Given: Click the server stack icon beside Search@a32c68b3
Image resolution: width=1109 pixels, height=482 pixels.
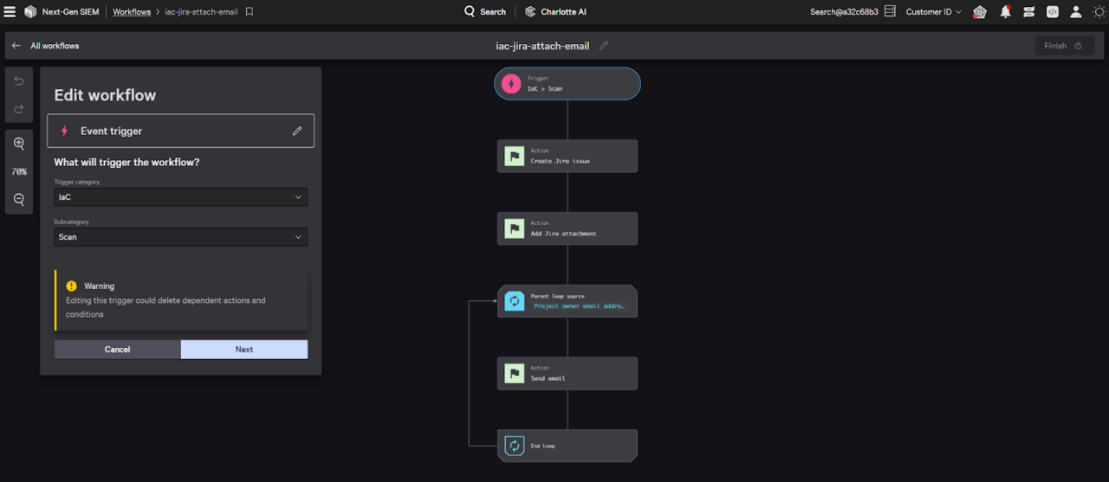Looking at the screenshot, I should coord(890,12).
